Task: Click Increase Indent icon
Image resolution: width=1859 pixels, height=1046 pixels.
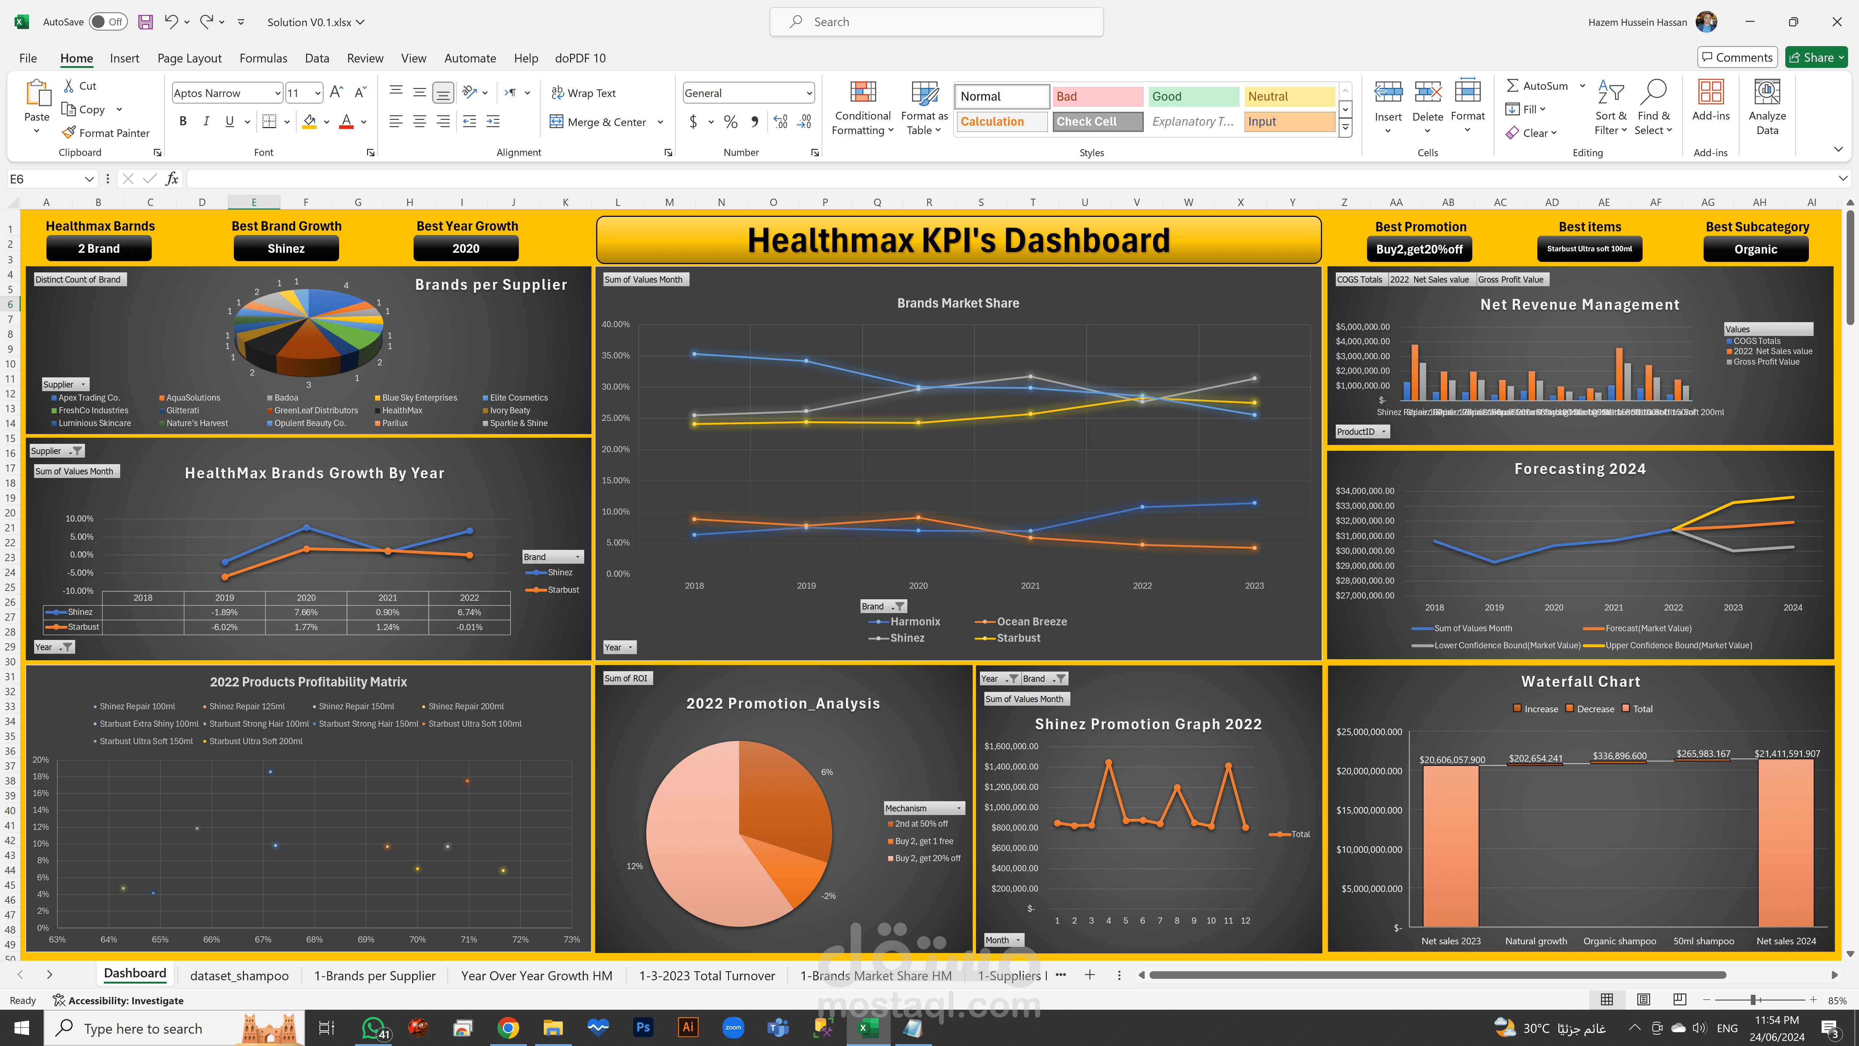Action: click(493, 121)
